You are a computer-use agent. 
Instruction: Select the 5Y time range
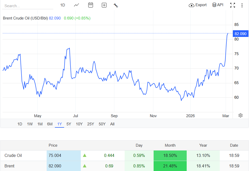click(69, 124)
